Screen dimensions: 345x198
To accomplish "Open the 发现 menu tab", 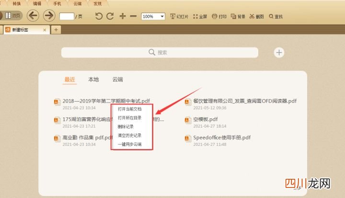I will pyautogui.click(x=97, y=3).
